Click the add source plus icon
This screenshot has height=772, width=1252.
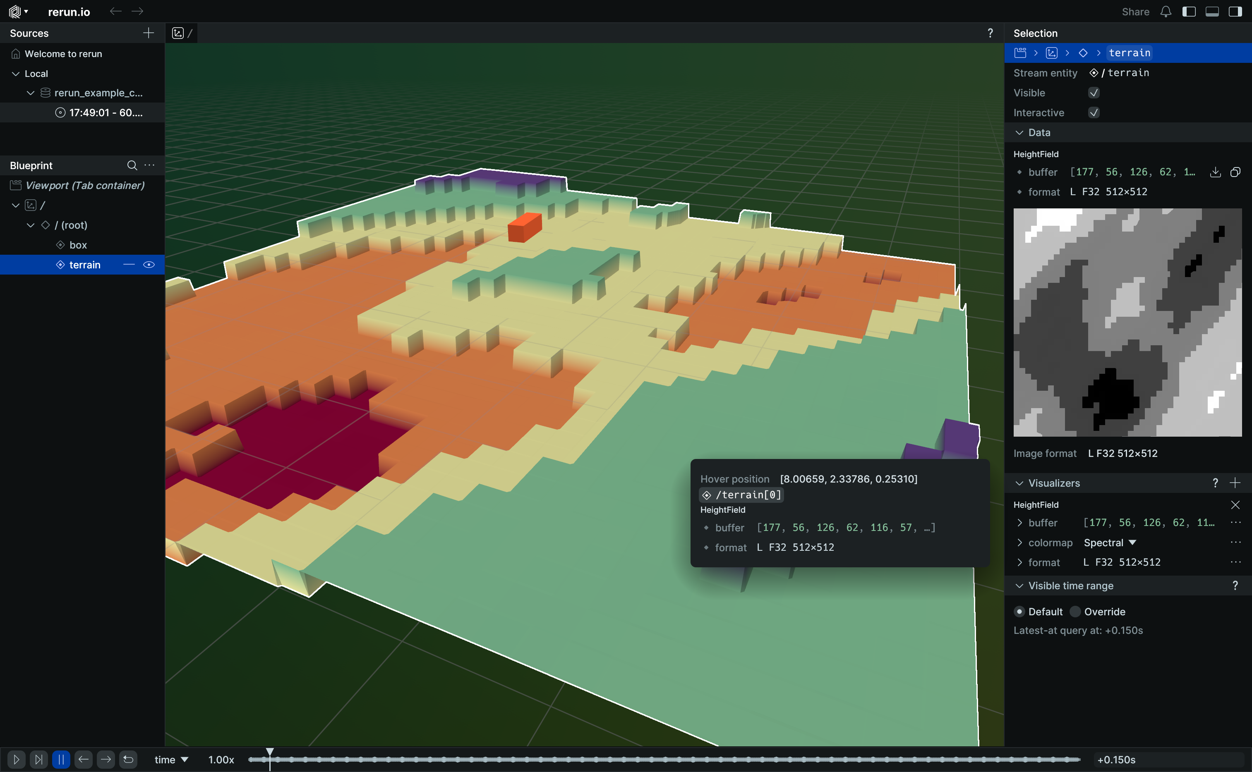pos(148,33)
